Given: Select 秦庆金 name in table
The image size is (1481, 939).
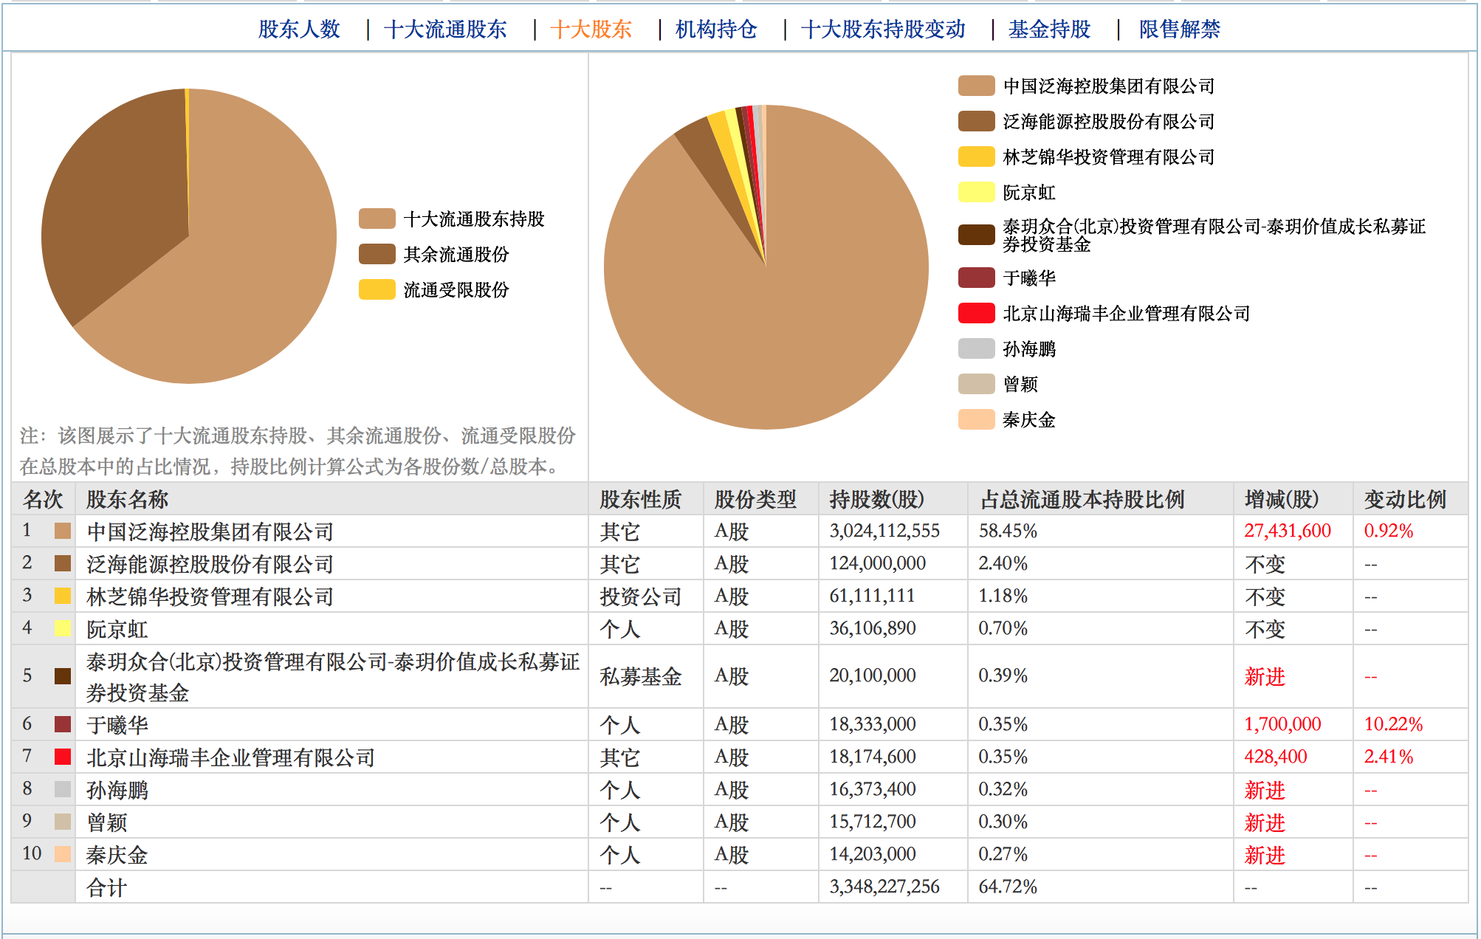Looking at the screenshot, I should tap(117, 855).
